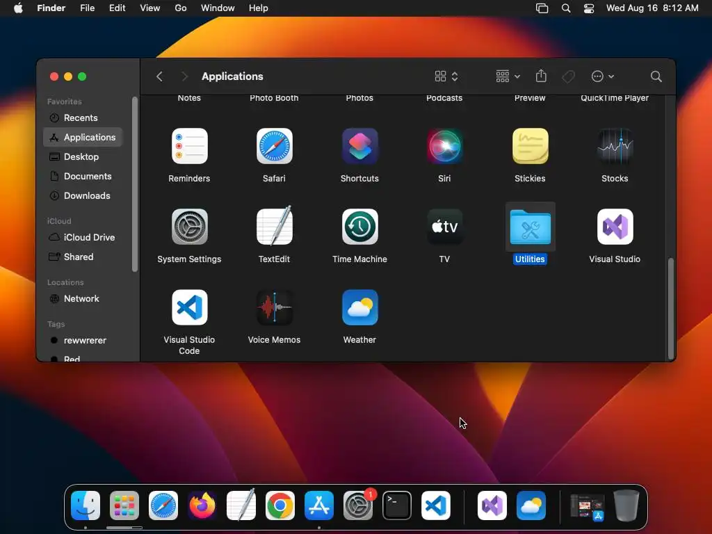Go forward with the right chevron
This screenshot has height=534, width=712.
[x=184, y=76]
